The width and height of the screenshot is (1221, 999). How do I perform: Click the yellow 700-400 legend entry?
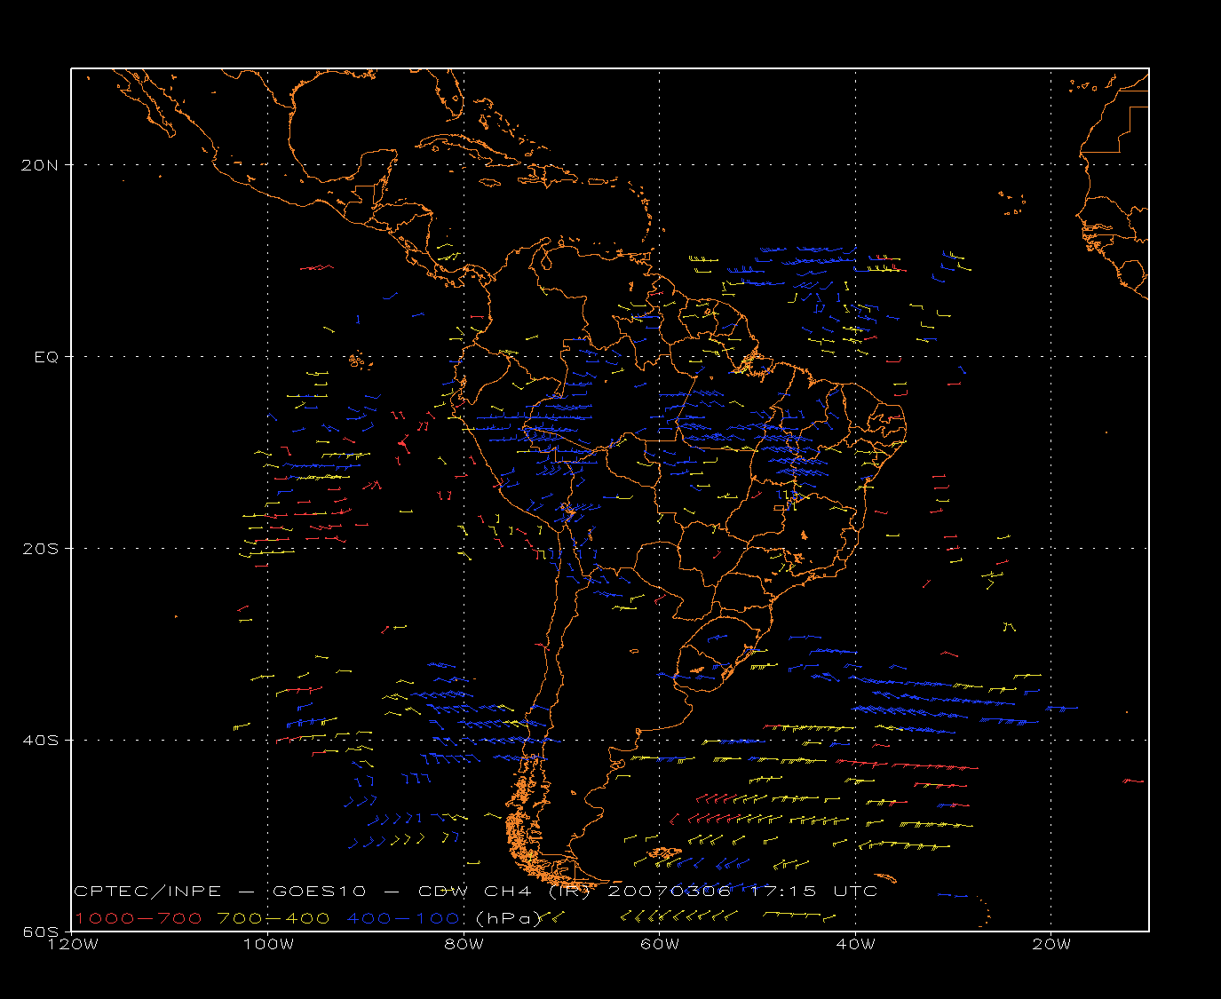tap(274, 918)
